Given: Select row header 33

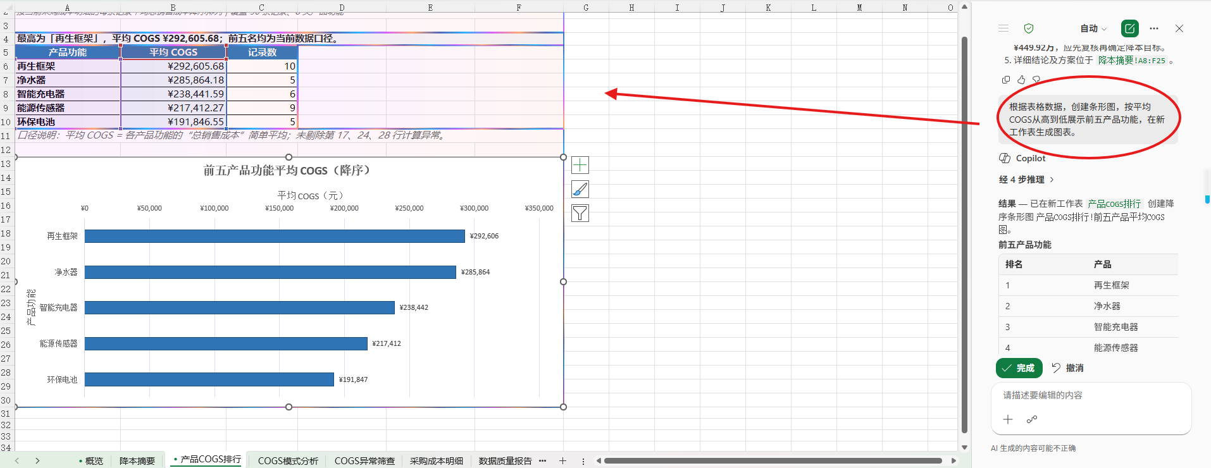Looking at the screenshot, I should coord(6,436).
